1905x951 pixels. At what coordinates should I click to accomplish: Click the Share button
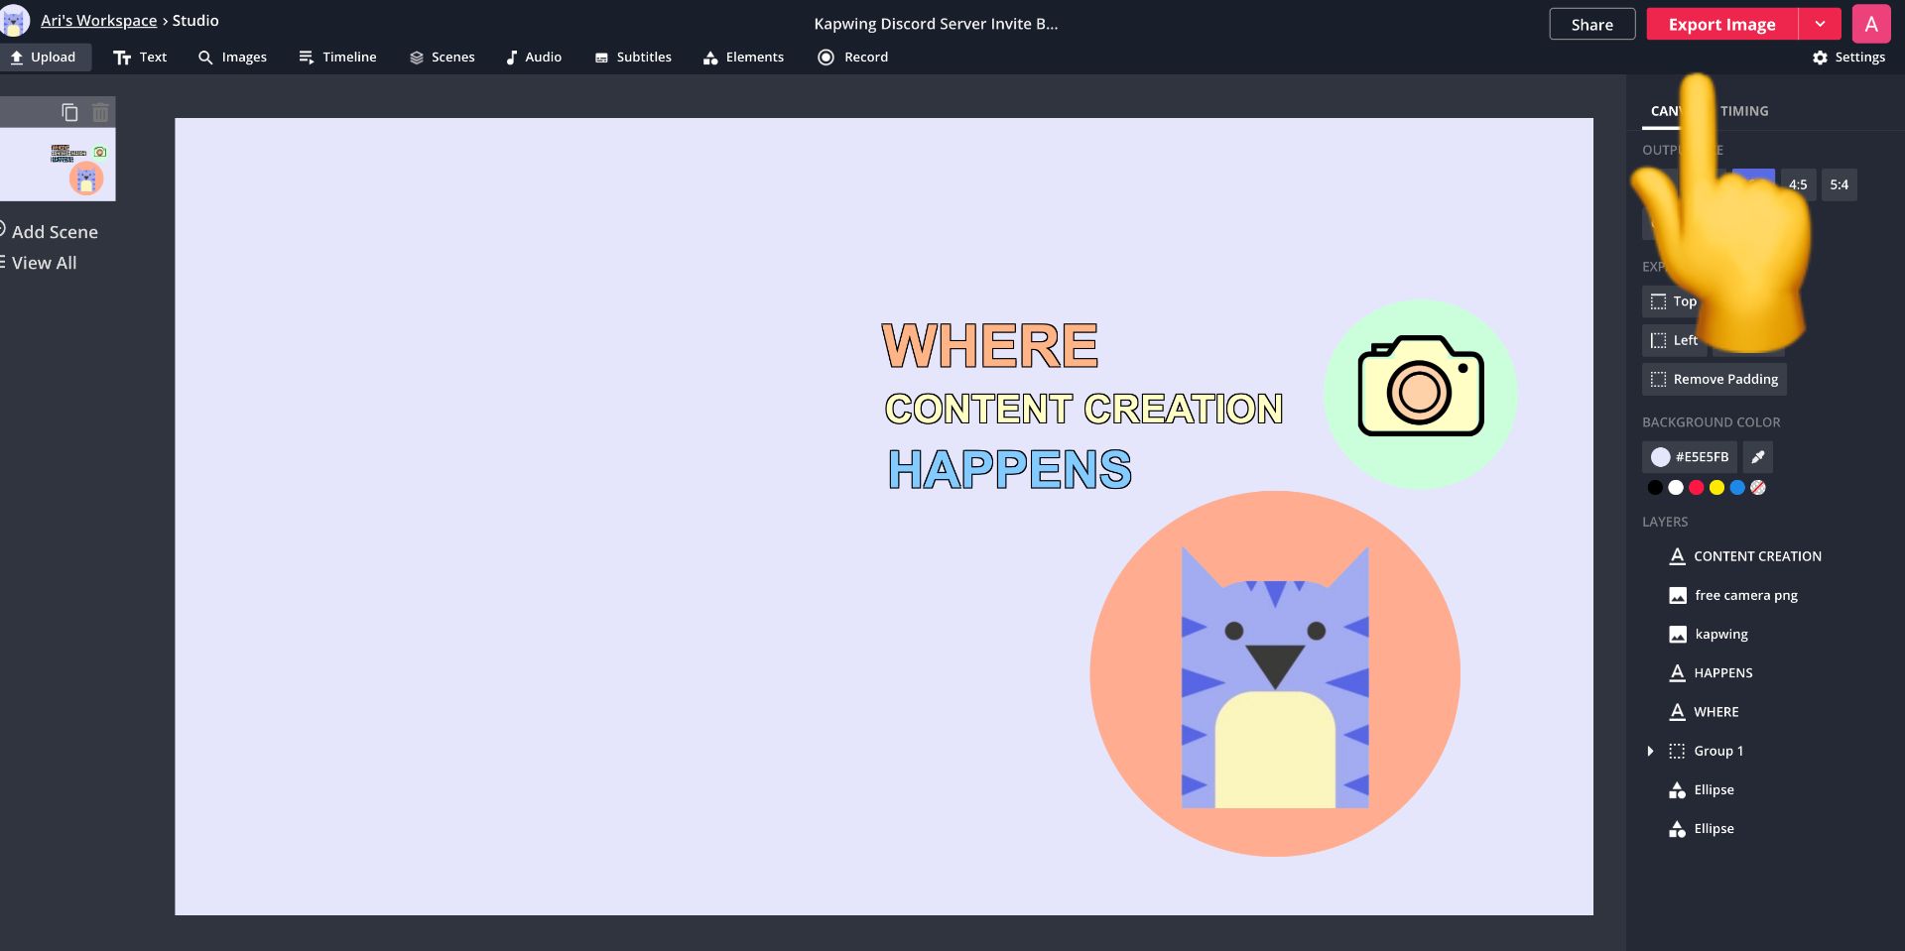1591,25
